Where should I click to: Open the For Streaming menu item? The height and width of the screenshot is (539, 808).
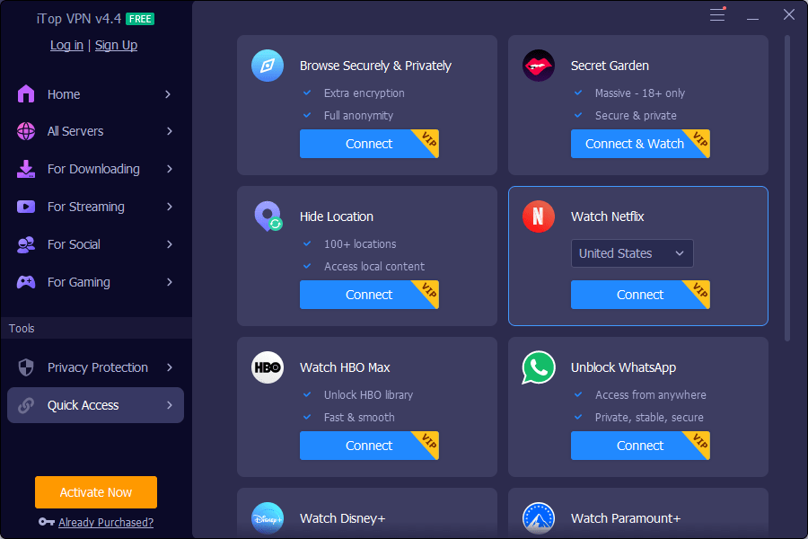(x=95, y=207)
